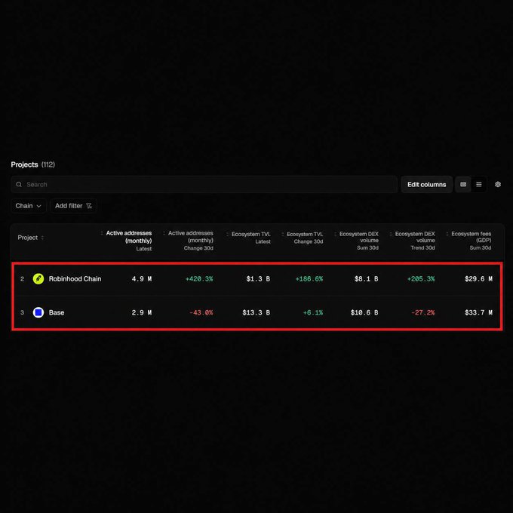Click the Projects (112) heading
Viewport: 513px width, 513px height.
(x=32, y=164)
